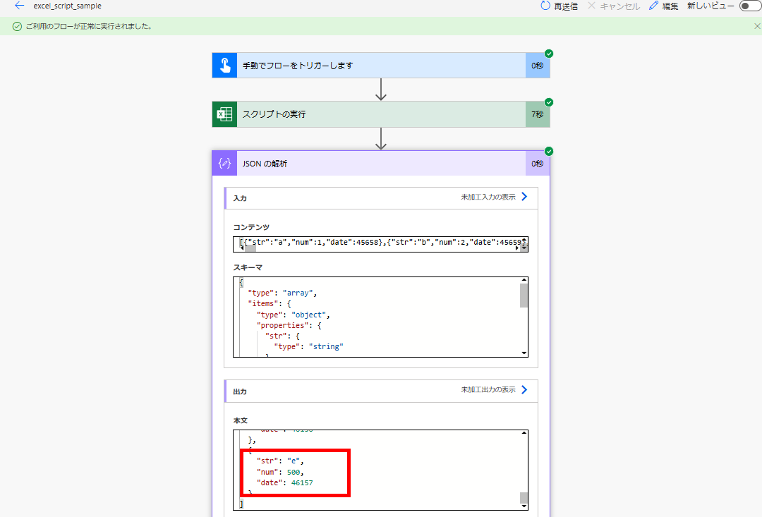Expand 未加工入力の表示 in the 入力 section
Screen dimensions: 762x517
(489, 198)
